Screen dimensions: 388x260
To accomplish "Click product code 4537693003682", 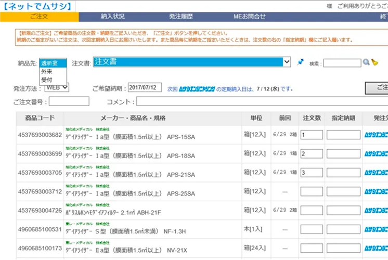I will point(40,135).
